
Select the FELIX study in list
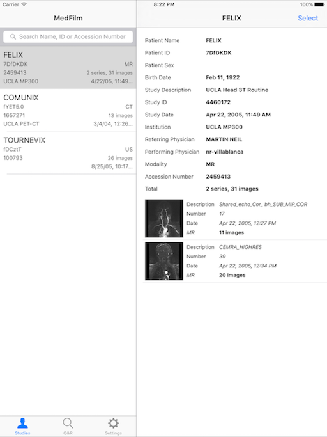click(x=68, y=68)
